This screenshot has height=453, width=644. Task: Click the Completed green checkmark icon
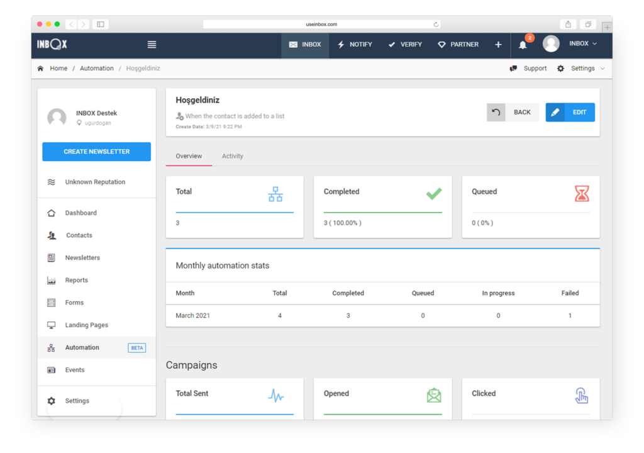[x=434, y=194]
